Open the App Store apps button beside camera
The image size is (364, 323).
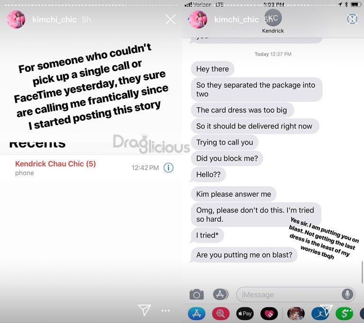coord(220,294)
